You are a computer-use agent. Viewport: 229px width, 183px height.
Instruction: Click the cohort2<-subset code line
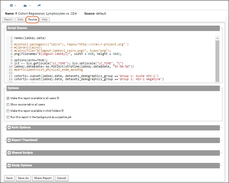(x=89, y=79)
